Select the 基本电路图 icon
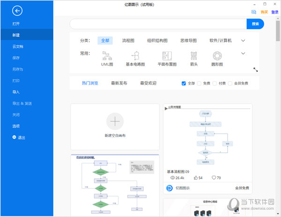 click(135, 56)
